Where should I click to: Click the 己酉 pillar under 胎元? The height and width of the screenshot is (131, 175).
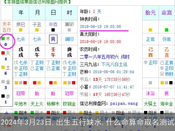point(151,52)
